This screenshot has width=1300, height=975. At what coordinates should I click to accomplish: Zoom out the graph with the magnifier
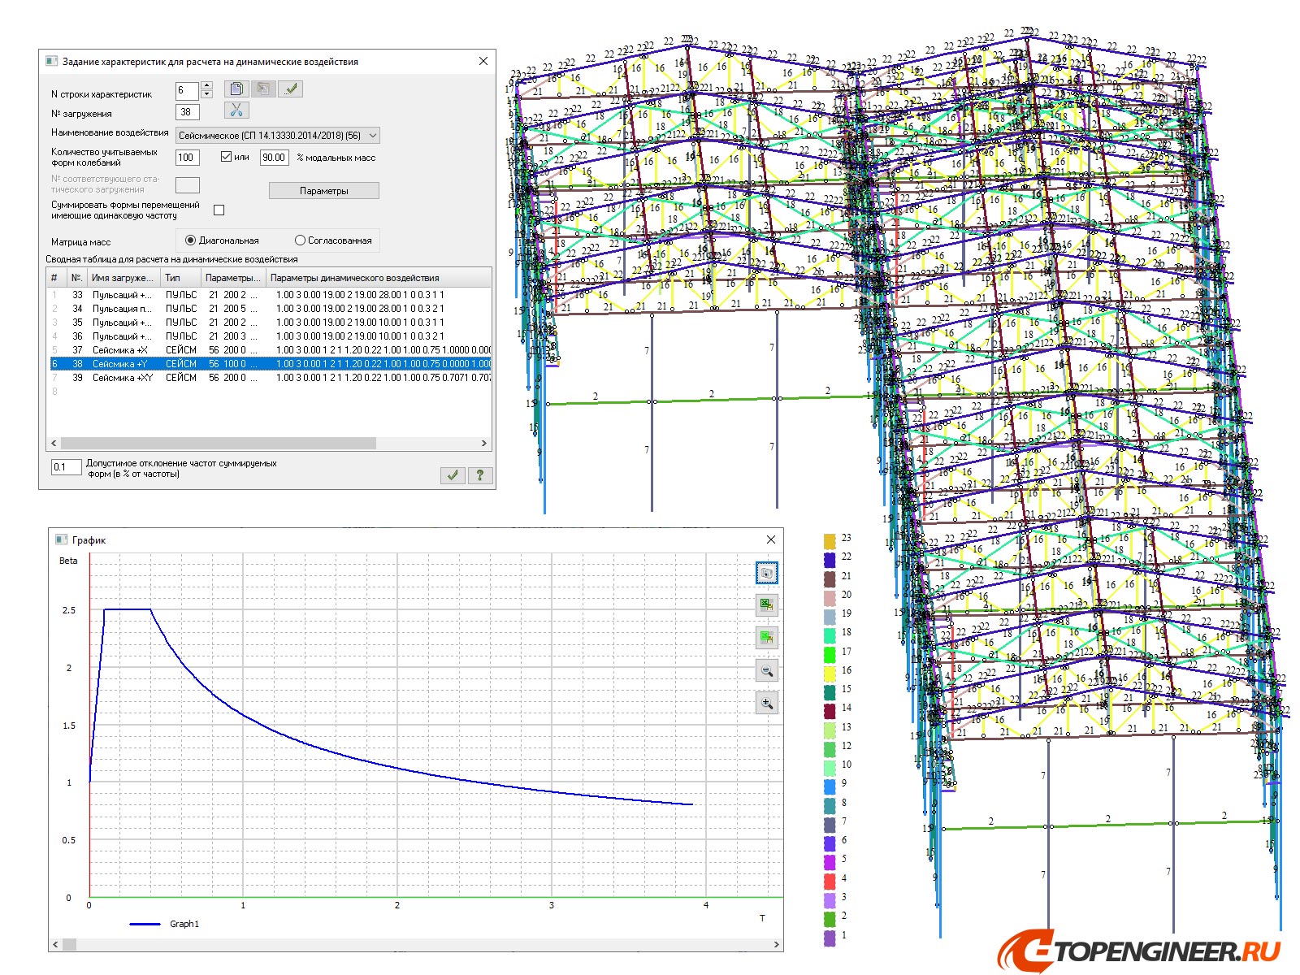[x=765, y=670]
